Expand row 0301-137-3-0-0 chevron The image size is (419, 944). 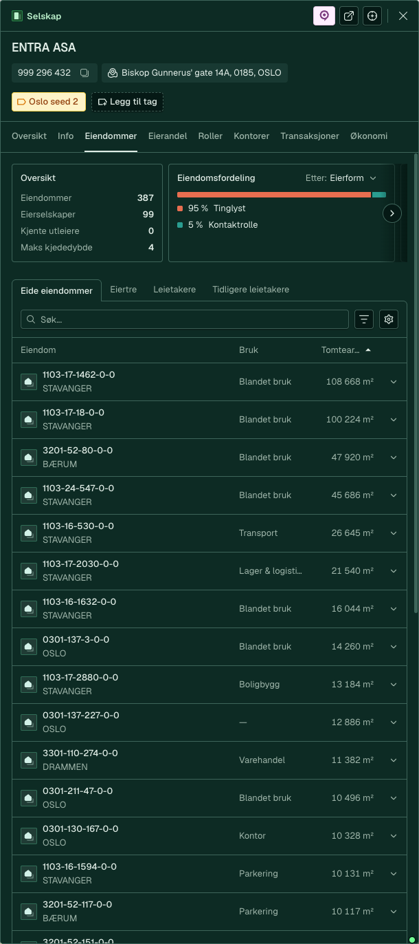[394, 647]
